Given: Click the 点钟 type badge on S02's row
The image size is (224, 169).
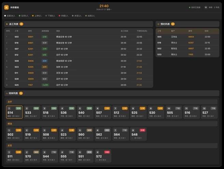Looking at the screenshot, I should tap(45, 37).
